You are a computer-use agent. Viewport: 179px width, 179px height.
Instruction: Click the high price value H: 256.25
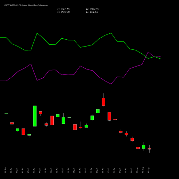coord(92,9)
